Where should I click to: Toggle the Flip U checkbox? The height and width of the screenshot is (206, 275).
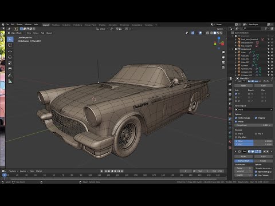(x=236, y=134)
